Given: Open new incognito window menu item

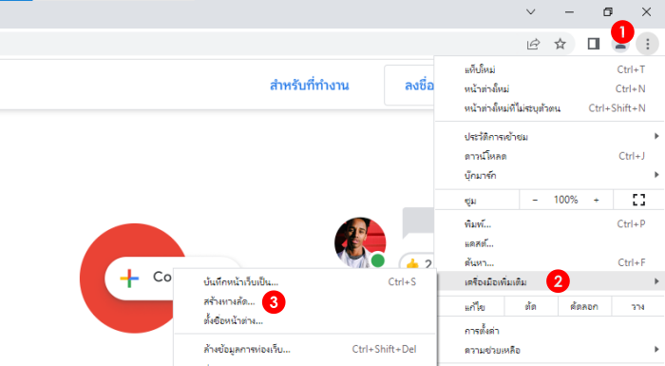Looking at the screenshot, I should [550, 108].
